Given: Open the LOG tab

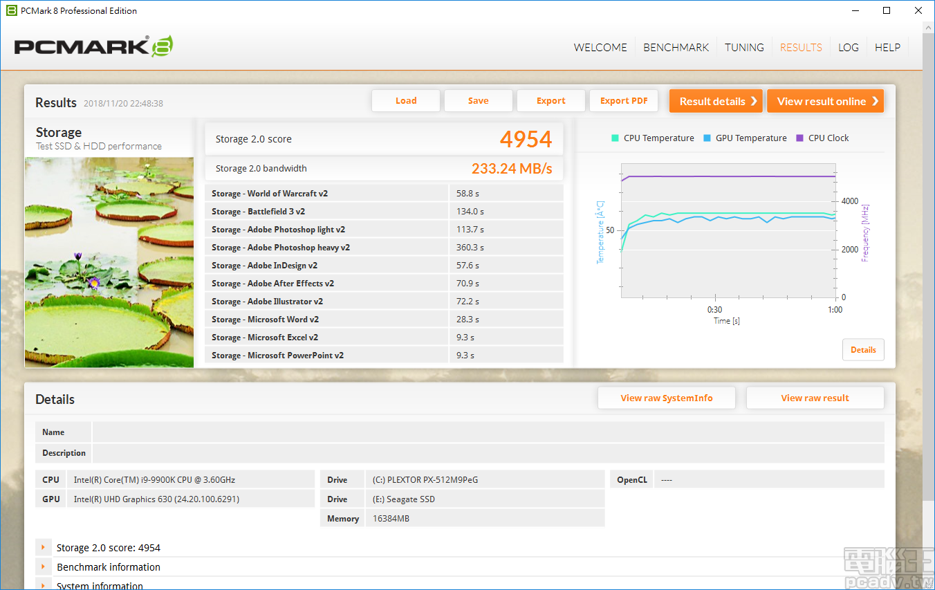Looking at the screenshot, I should pos(849,47).
